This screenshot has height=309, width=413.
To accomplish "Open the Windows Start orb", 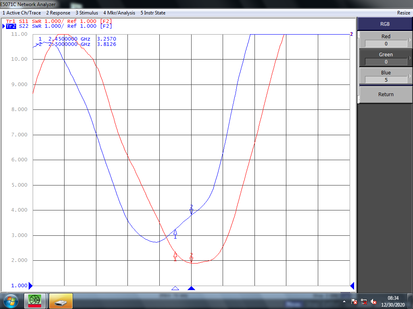I will (x=10, y=301).
